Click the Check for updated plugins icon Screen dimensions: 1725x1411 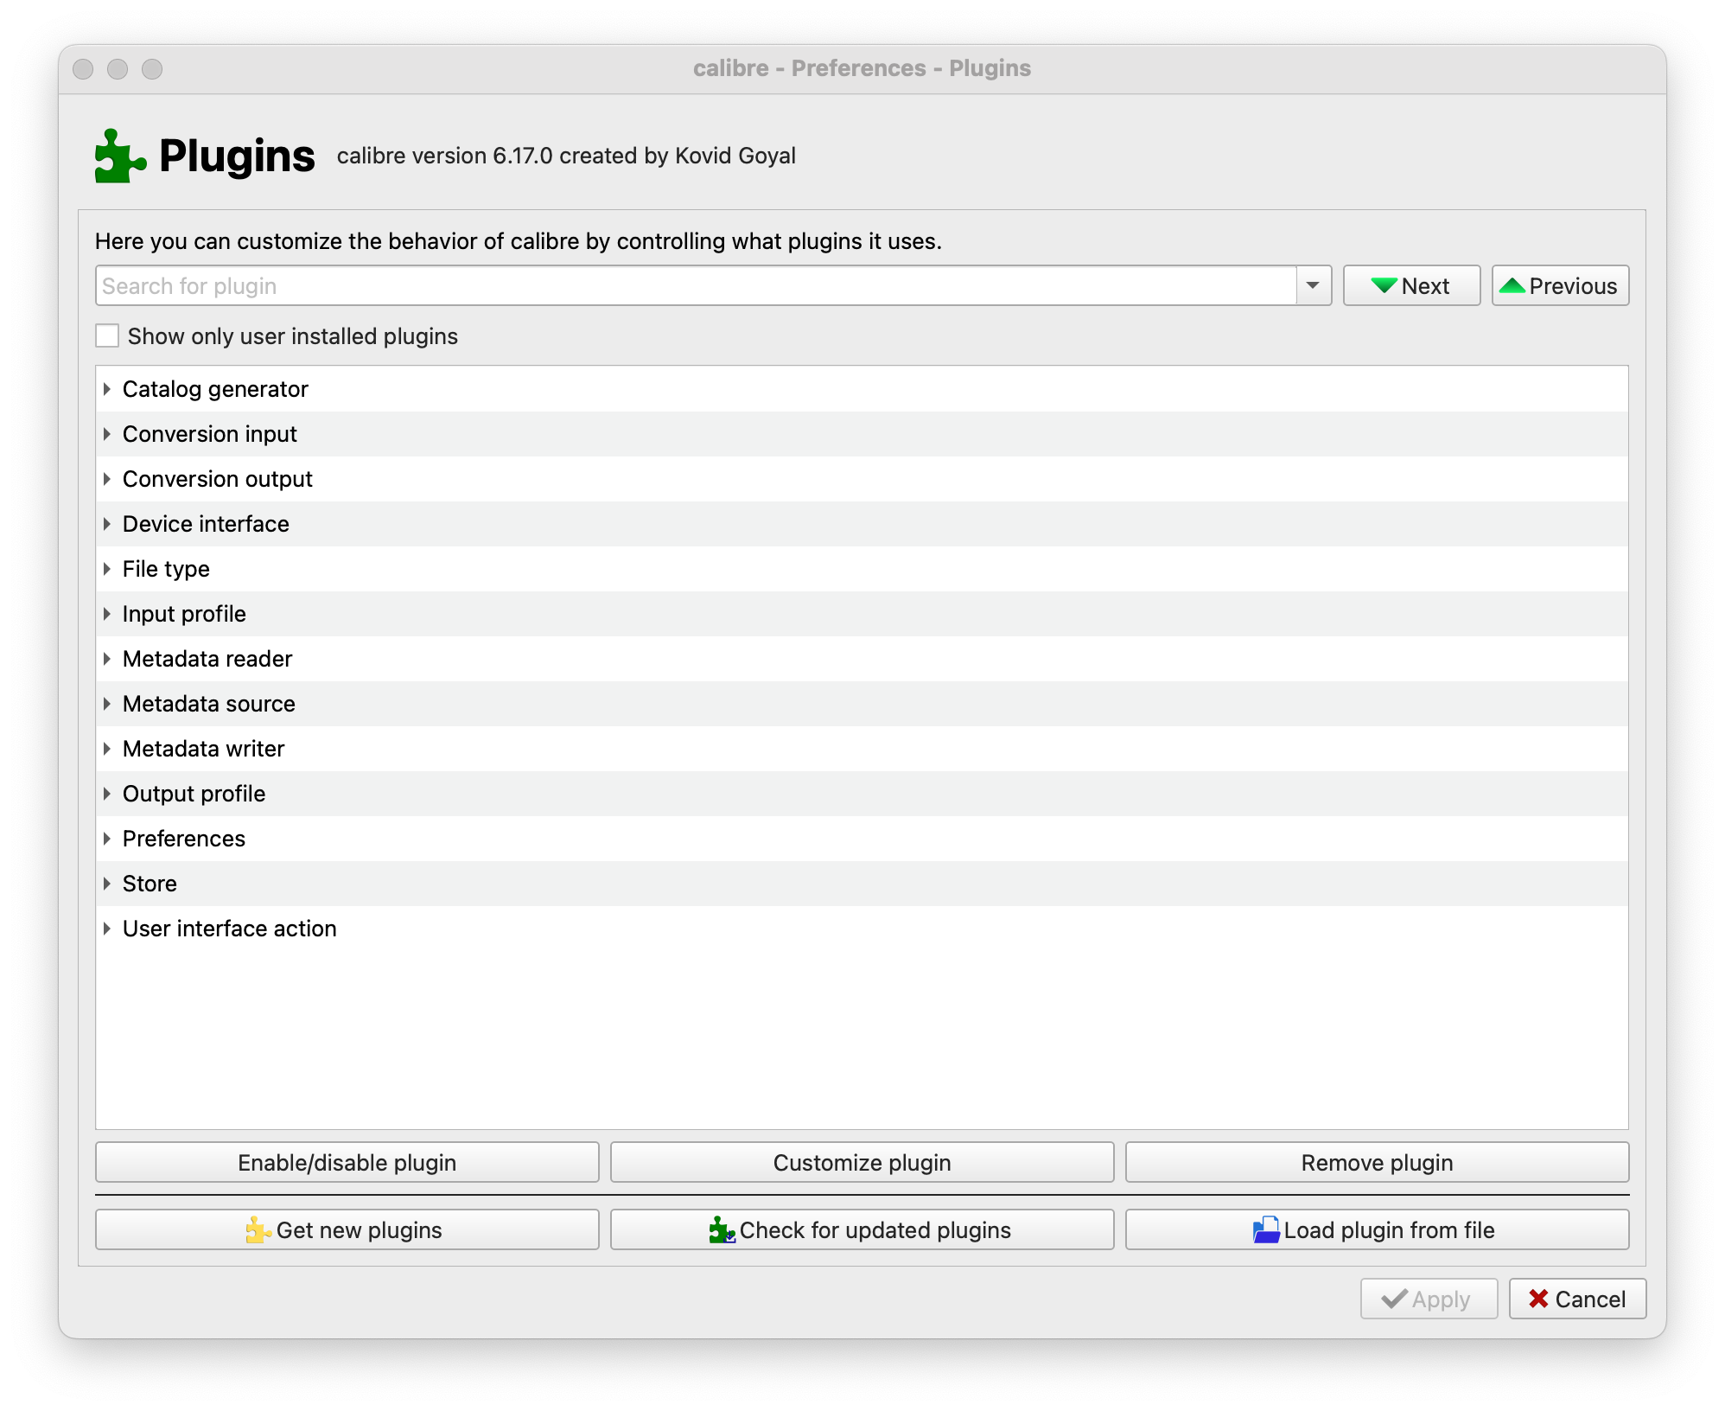click(722, 1230)
